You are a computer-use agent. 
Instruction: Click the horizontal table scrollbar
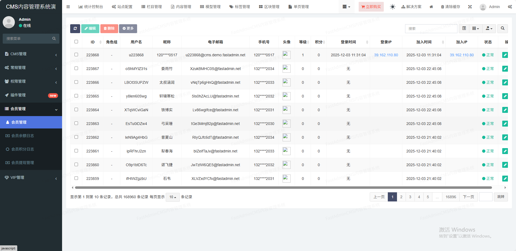tap(283, 187)
